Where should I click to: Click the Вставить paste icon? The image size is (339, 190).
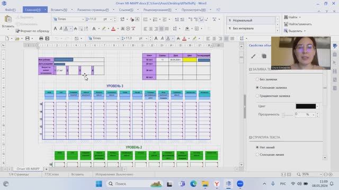[8, 20]
